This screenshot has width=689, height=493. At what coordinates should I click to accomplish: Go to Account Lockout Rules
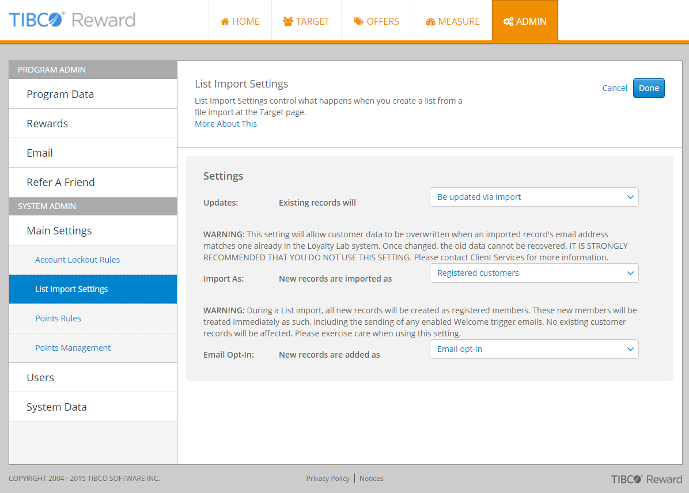tap(78, 260)
